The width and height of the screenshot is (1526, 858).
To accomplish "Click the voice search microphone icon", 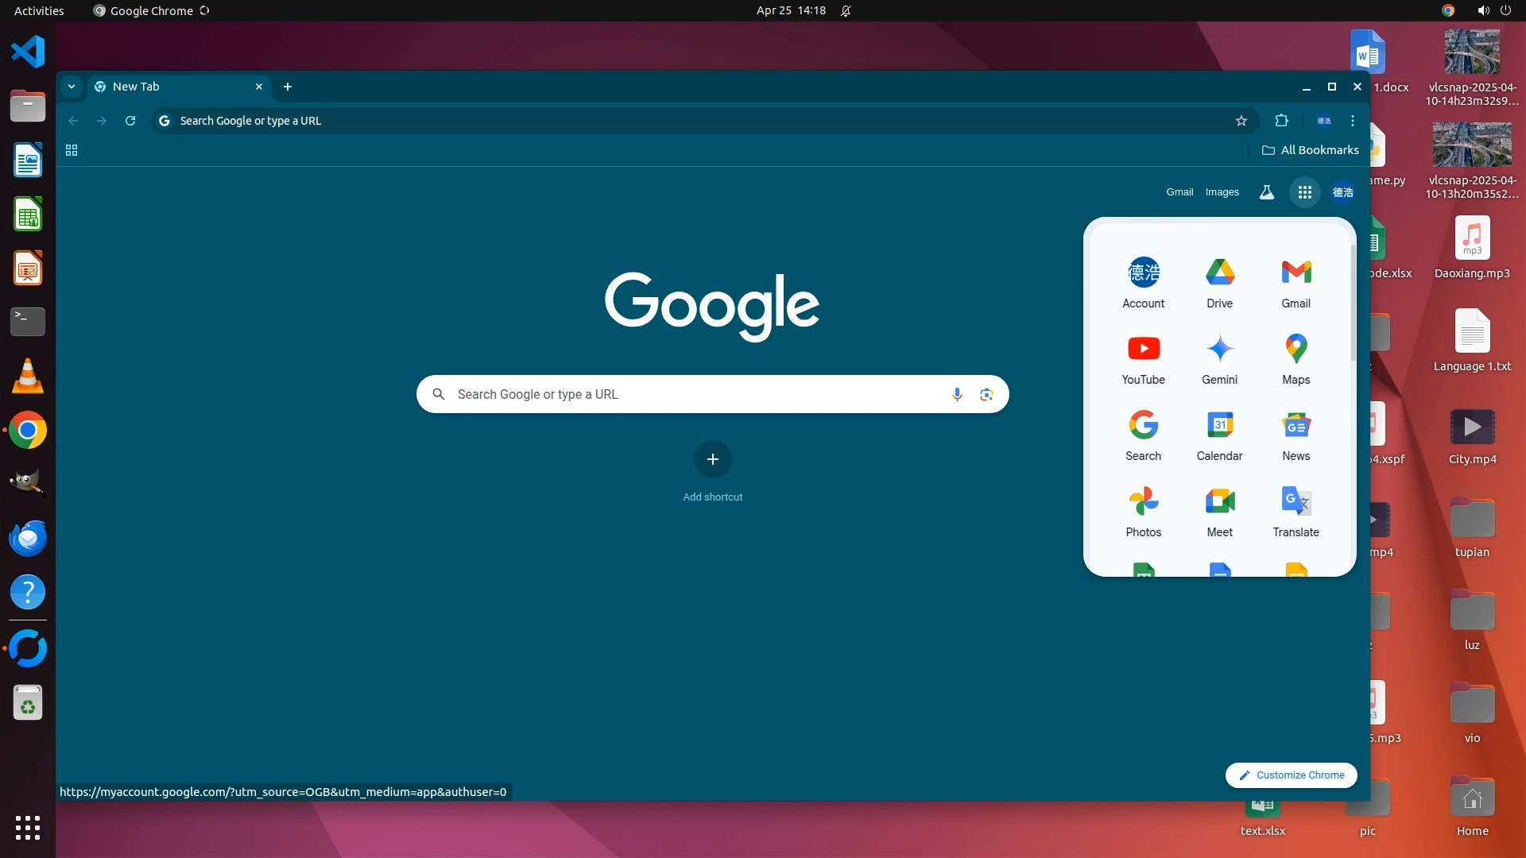I will coord(957,394).
